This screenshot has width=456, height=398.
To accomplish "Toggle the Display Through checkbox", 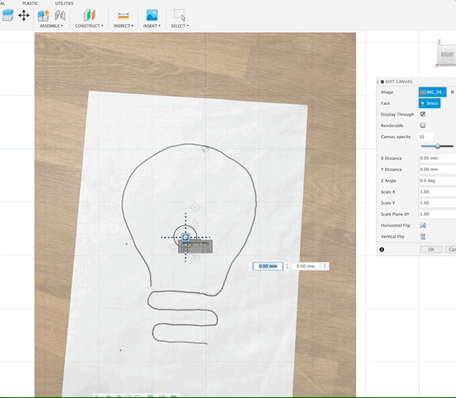I will pyautogui.click(x=423, y=114).
